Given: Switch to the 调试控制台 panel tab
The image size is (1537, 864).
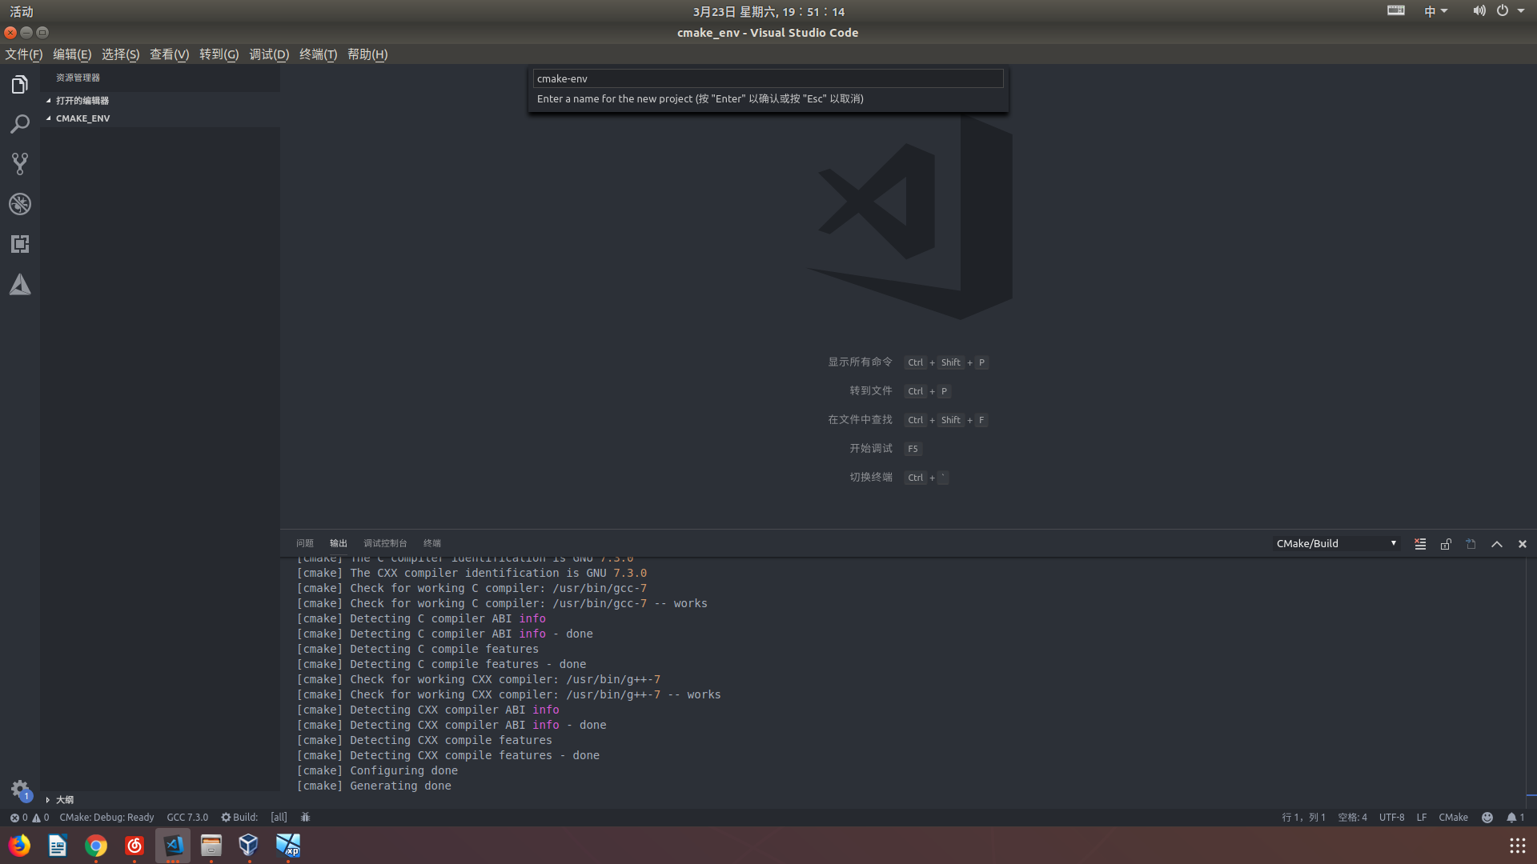Looking at the screenshot, I should coord(385,543).
